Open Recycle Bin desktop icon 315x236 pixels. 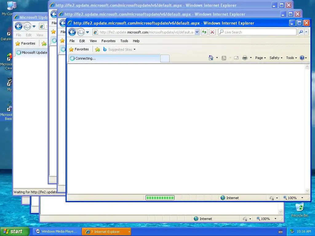300,210
